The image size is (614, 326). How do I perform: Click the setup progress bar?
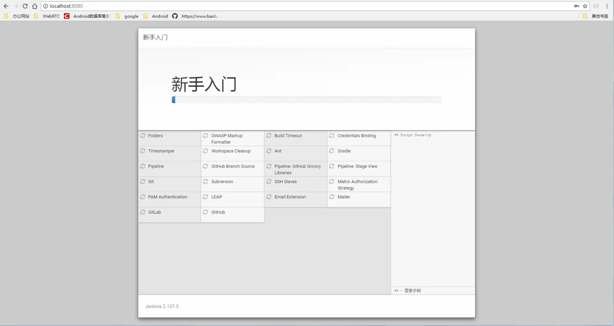click(x=307, y=100)
